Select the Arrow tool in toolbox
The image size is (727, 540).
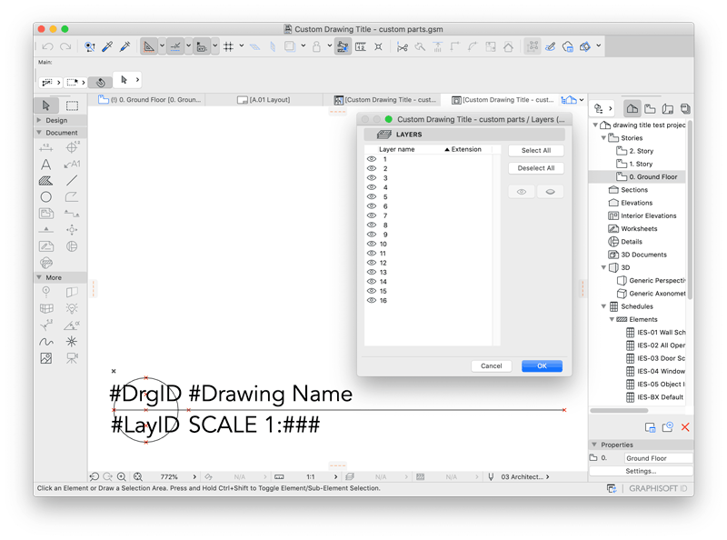point(46,105)
